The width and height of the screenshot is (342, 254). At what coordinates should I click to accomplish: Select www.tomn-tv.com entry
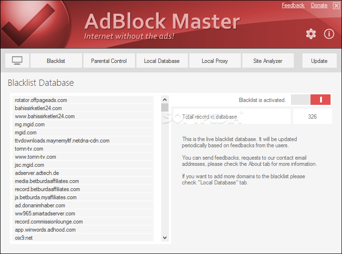pos(83,157)
